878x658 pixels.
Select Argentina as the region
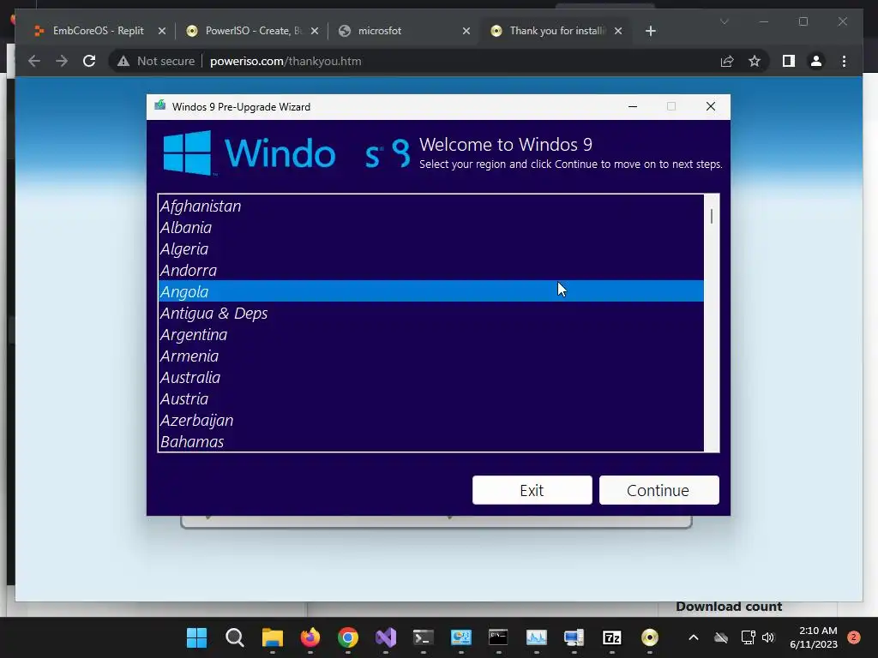point(431,335)
